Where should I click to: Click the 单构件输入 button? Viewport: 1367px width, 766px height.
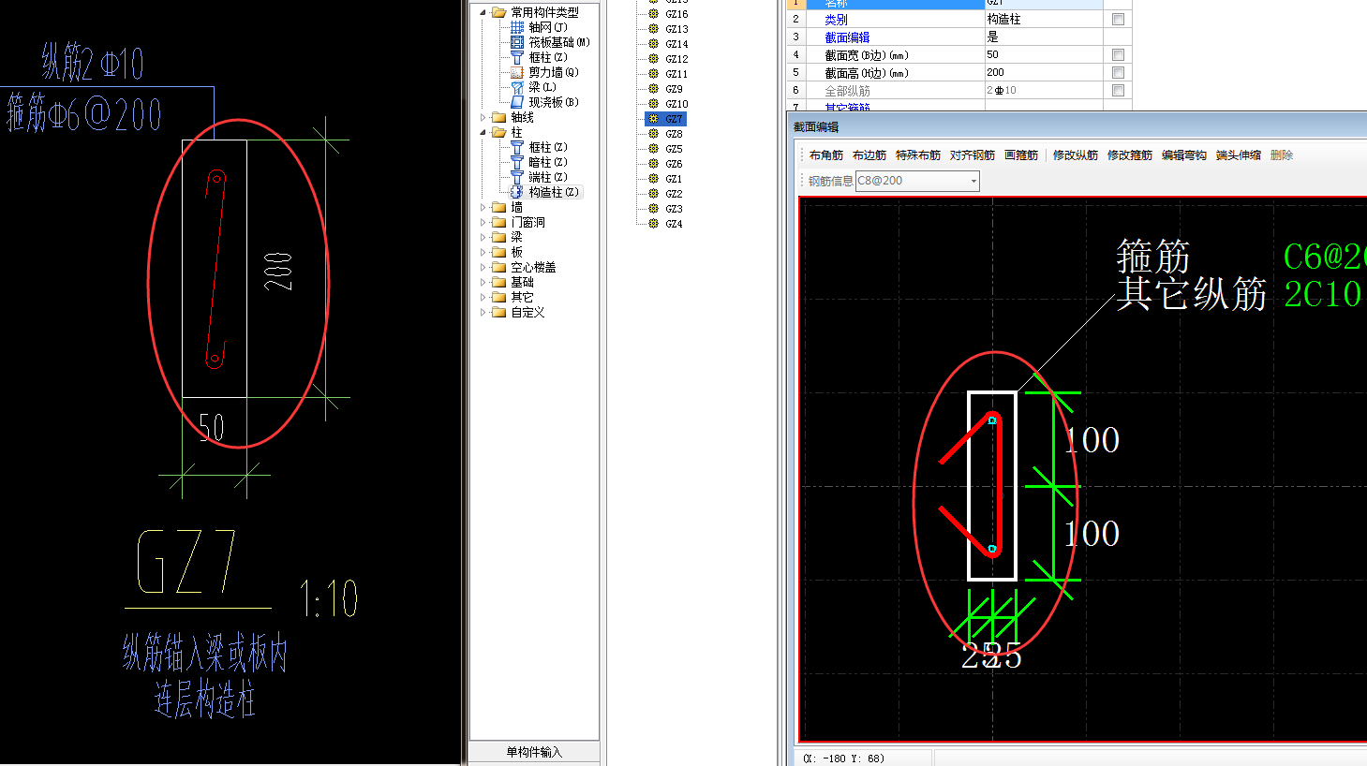coord(534,752)
